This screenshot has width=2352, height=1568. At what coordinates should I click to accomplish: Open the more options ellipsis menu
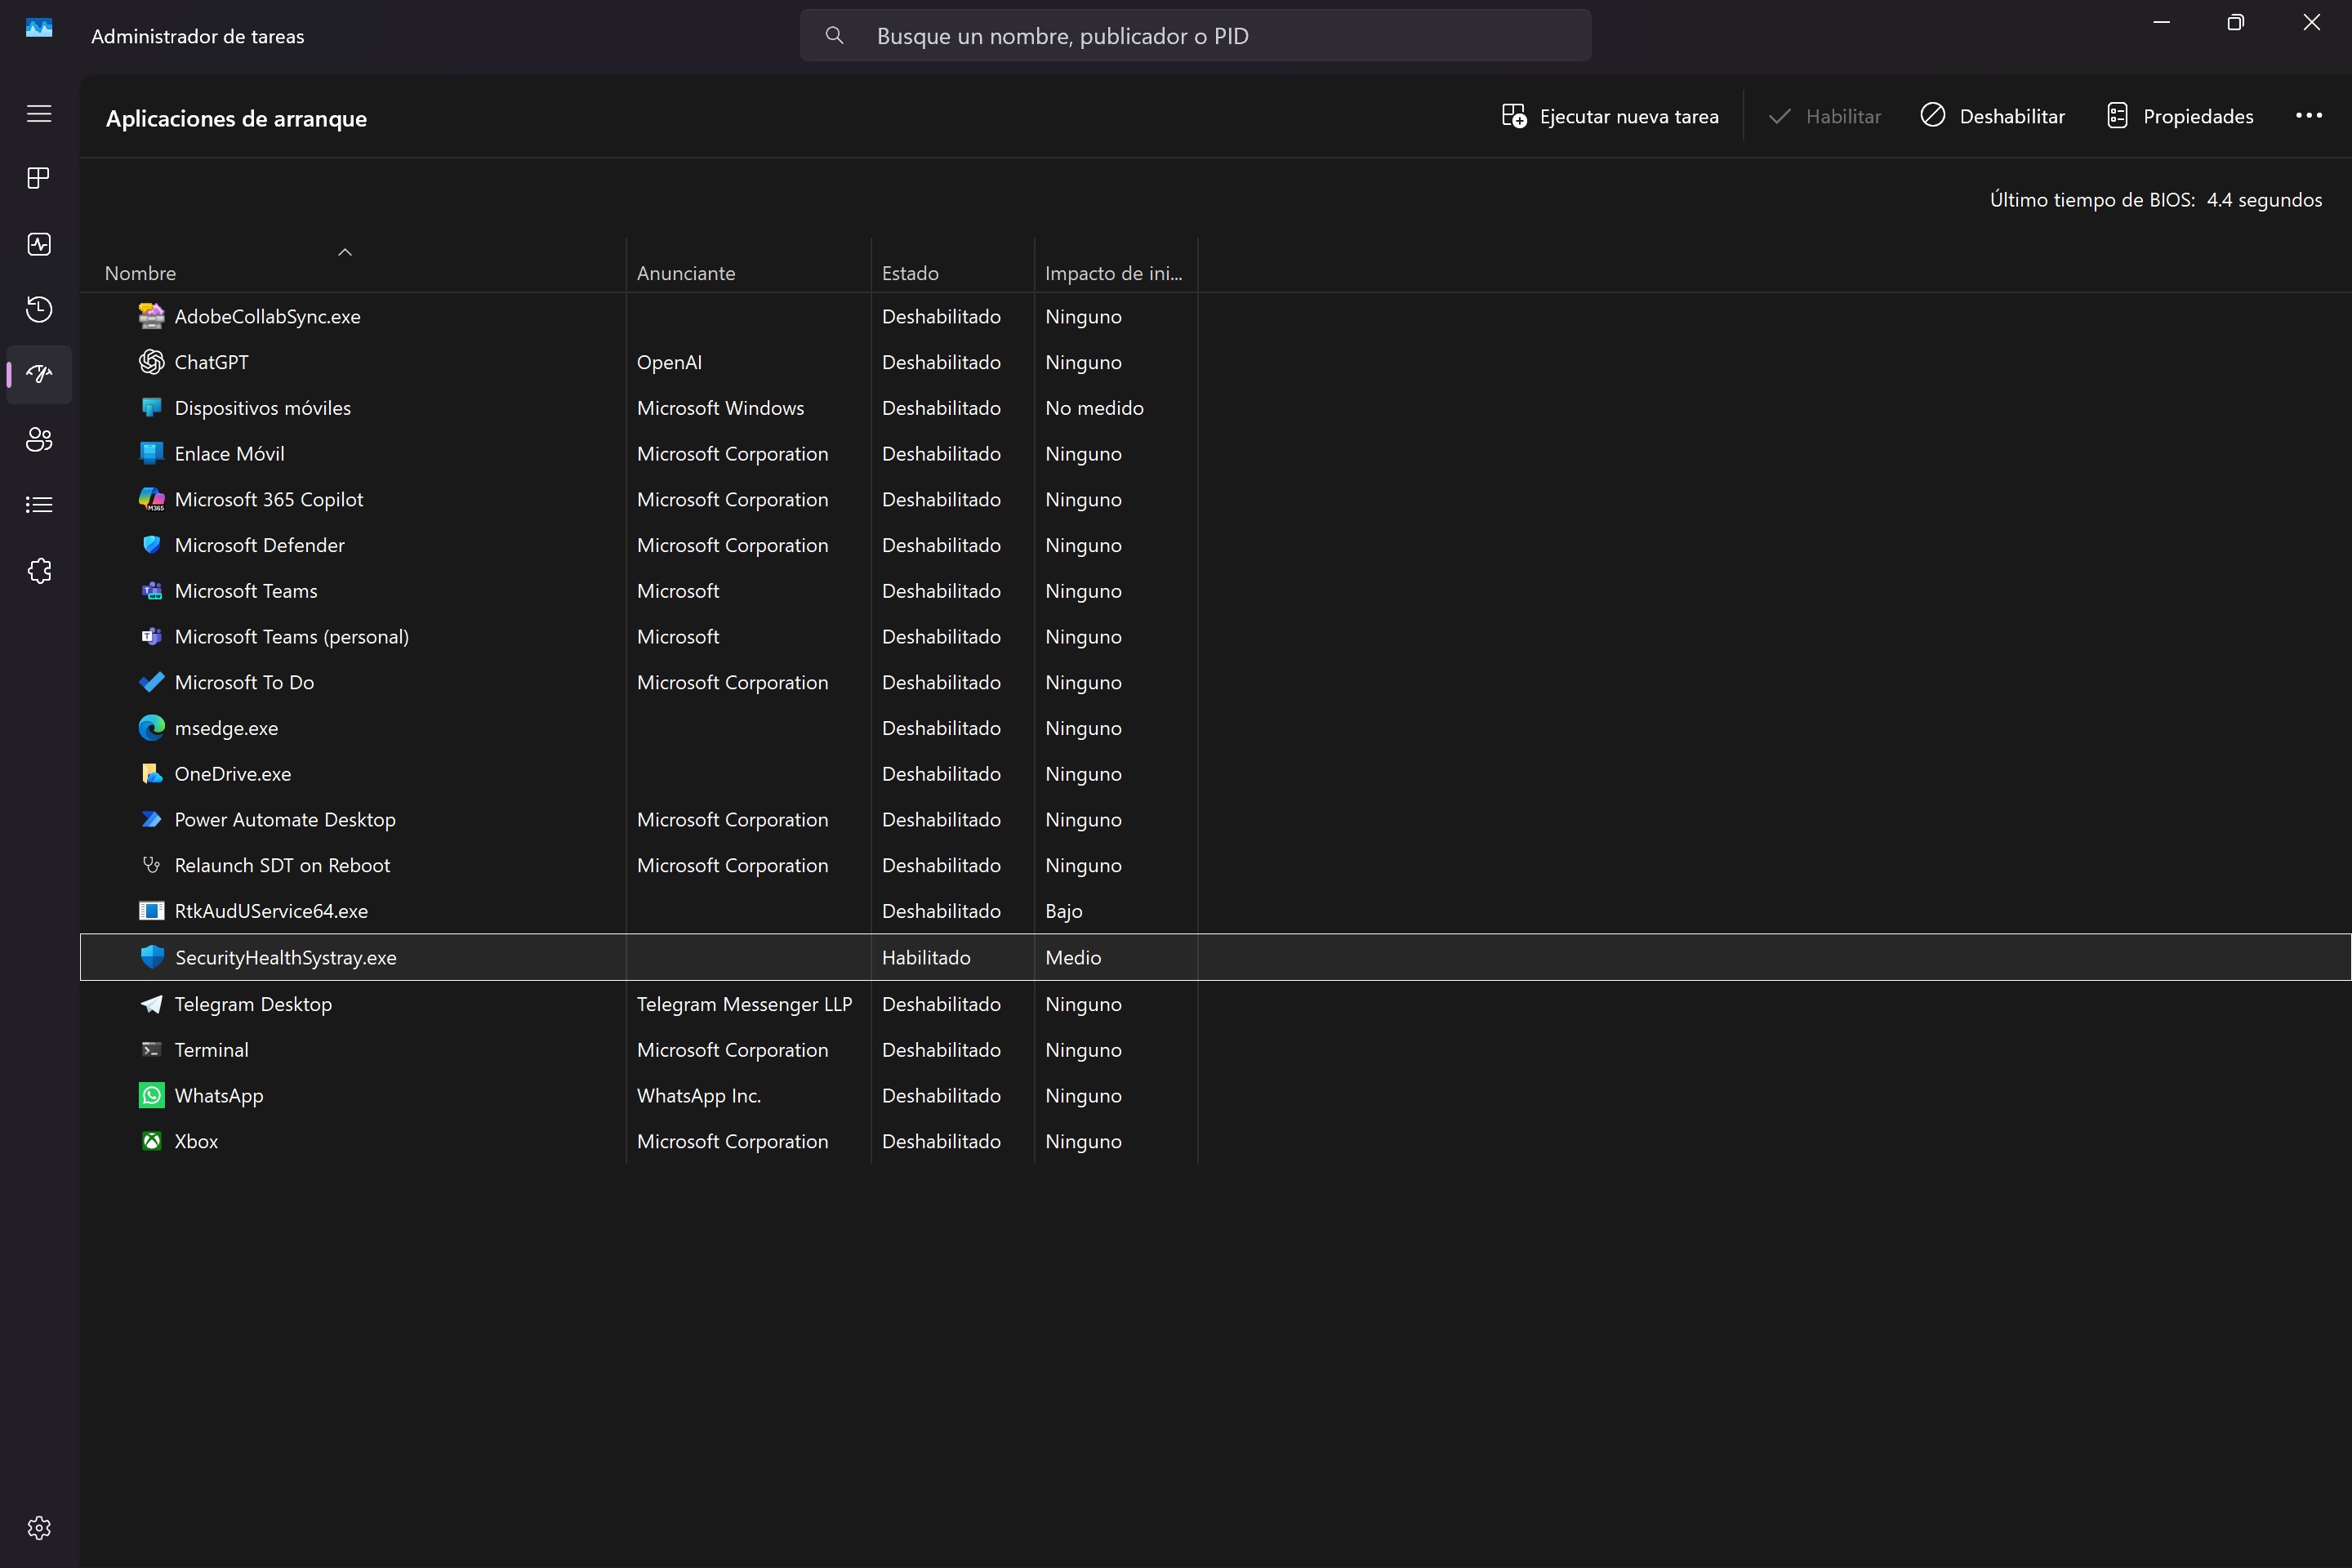click(2308, 116)
